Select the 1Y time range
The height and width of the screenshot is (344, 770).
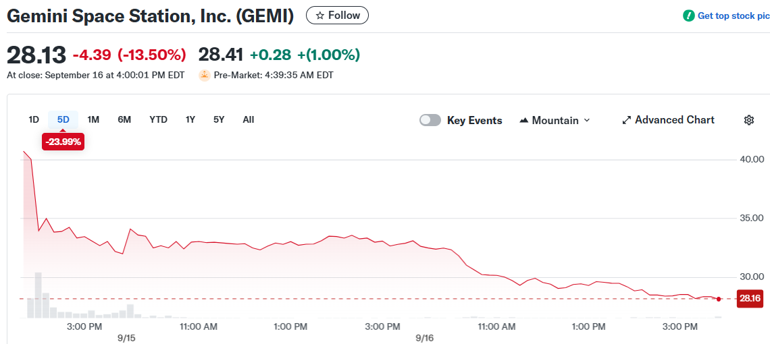click(x=190, y=120)
